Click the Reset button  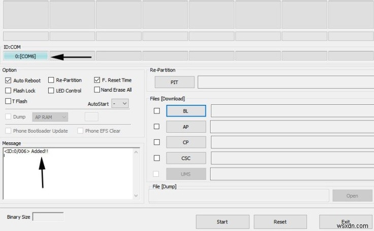tap(280, 221)
